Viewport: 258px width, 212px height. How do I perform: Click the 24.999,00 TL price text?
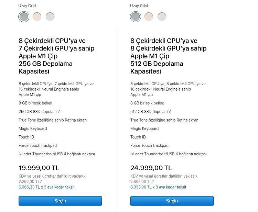tap(151, 168)
